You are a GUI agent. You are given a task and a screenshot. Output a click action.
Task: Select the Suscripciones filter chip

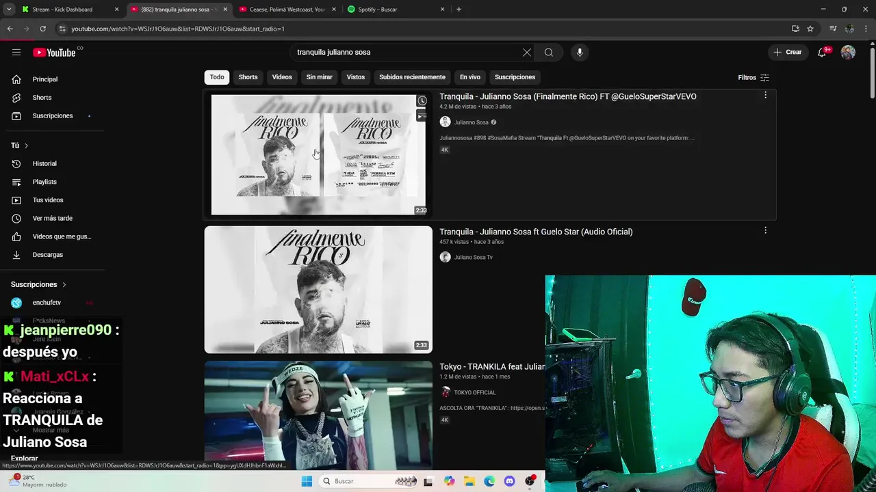(x=515, y=77)
